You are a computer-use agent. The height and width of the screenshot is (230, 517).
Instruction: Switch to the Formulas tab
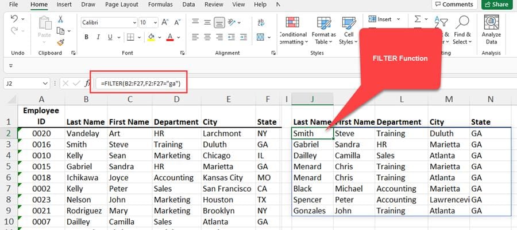(160, 5)
